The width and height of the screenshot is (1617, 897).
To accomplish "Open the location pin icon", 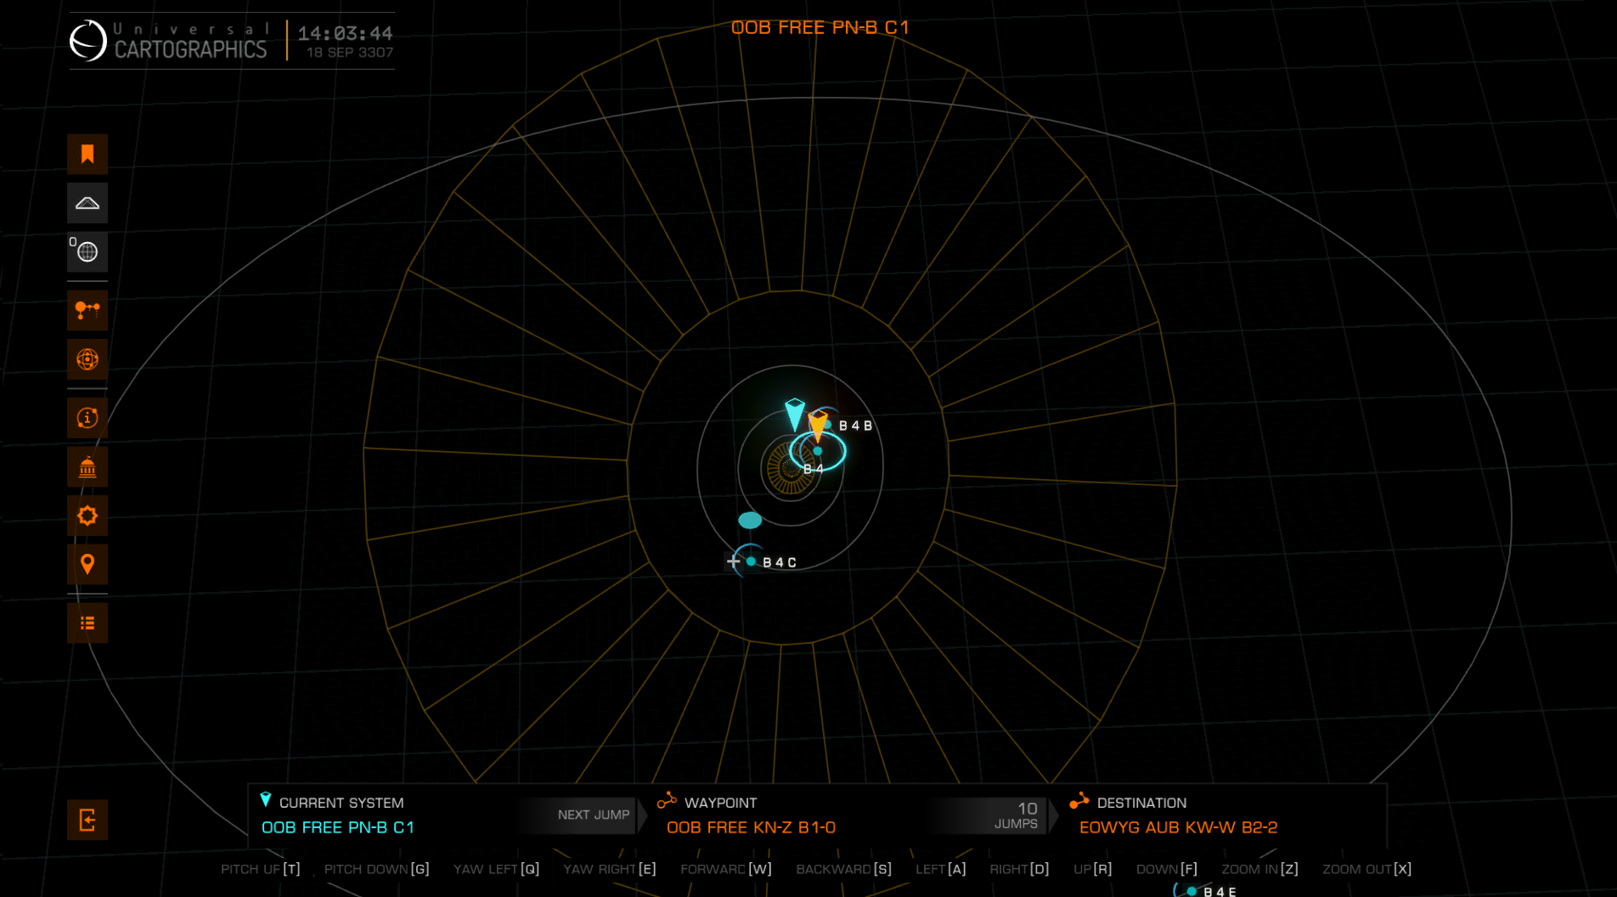I will coord(87,565).
